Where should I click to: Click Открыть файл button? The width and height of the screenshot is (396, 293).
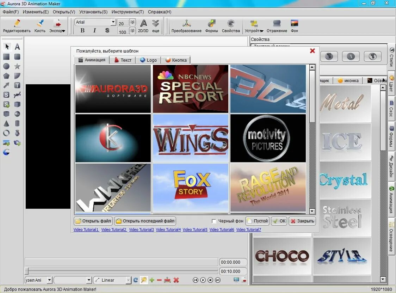pos(93,221)
